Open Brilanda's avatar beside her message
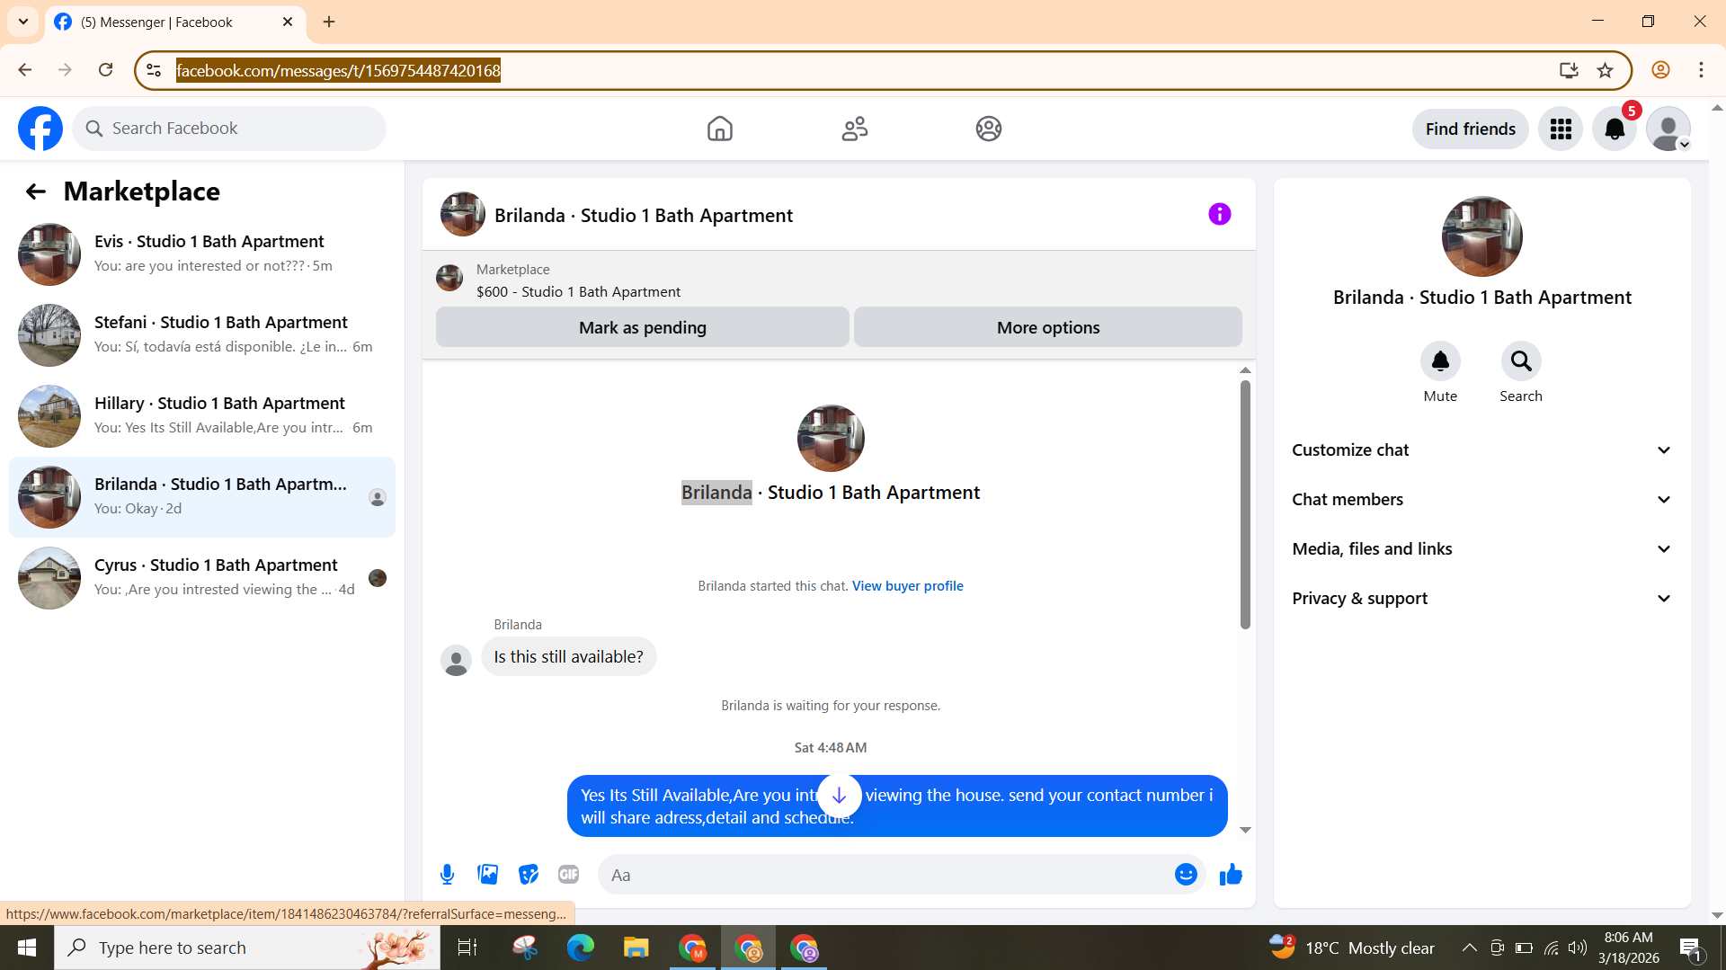This screenshot has width=1726, height=970. [456, 660]
